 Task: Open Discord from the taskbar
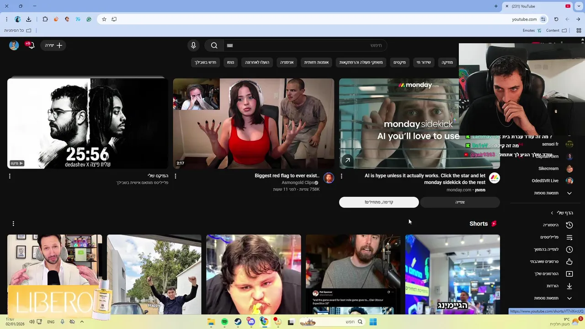click(x=251, y=322)
